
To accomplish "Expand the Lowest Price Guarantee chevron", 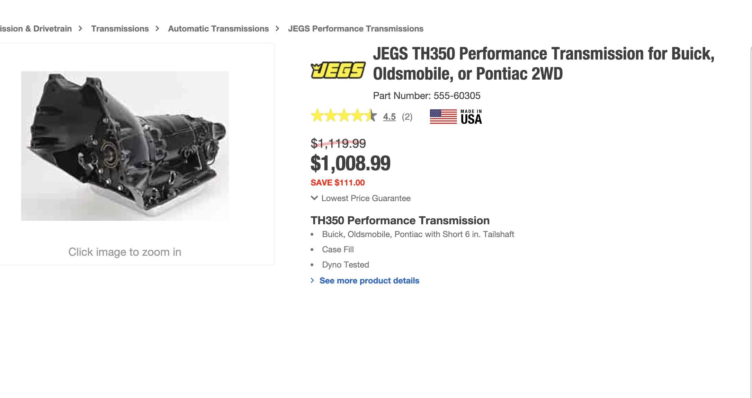I will coord(314,198).
